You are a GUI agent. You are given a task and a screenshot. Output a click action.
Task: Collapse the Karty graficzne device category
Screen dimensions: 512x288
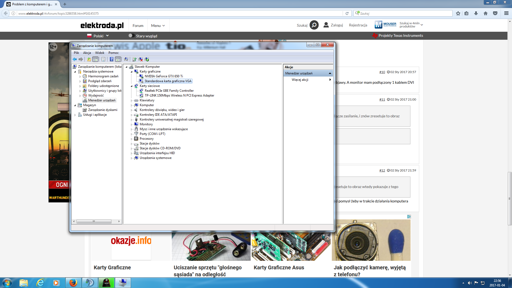tap(131, 71)
